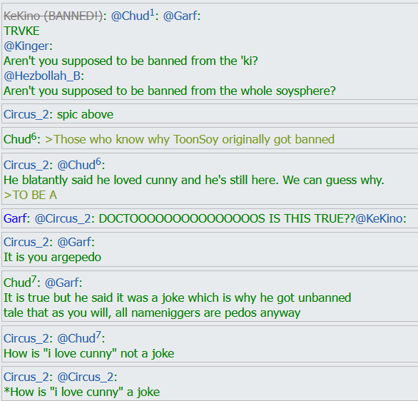Image resolution: width=418 pixels, height=401 pixels.
Task: Click the @Circus_2 mention in Garf's message
Action: (x=63, y=218)
